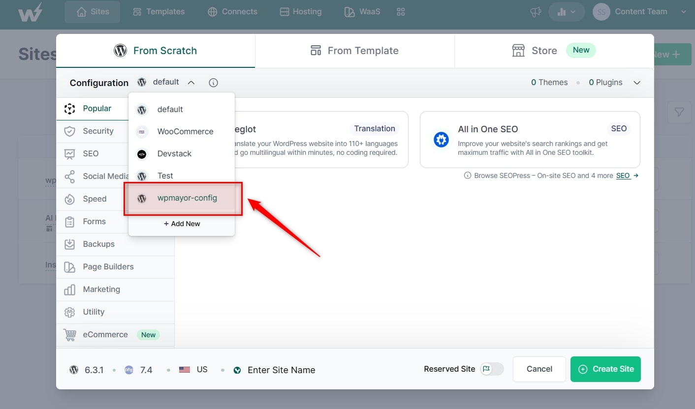Viewport: 695px width, 409px height.
Task: Expand the Content Team account menu
Action: (x=683, y=12)
